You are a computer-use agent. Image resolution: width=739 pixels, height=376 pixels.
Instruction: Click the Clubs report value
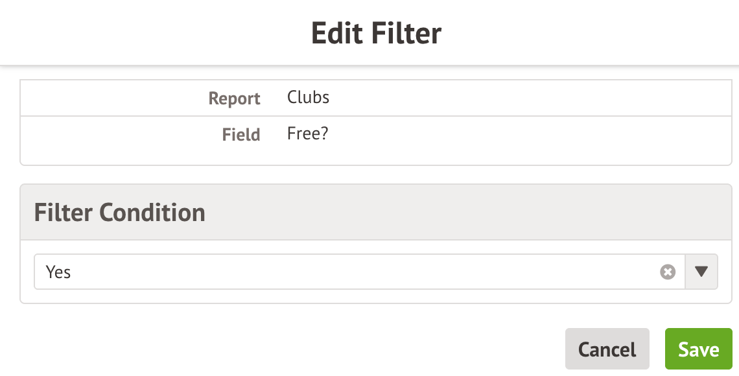[309, 97]
